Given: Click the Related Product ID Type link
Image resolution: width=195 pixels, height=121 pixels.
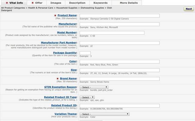Looking at the screenshot, I should [x=60, y=97].
